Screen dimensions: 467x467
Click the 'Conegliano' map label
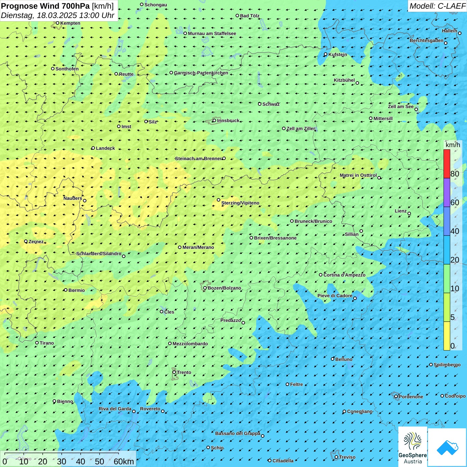[x=360, y=411]
